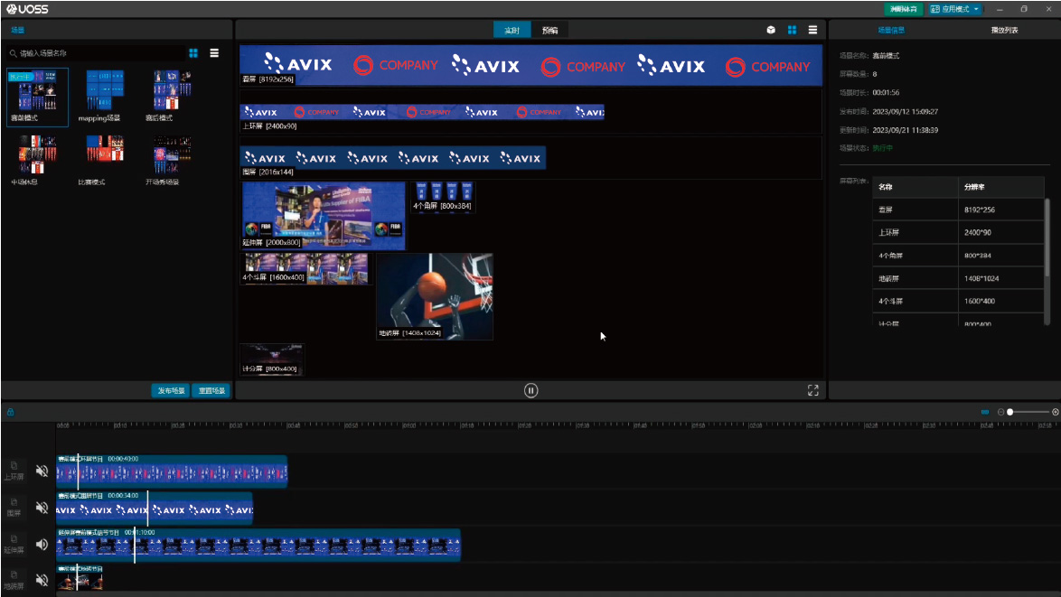Screen dimensions: 1061x597
Task: Switch scene panel to grid view
Action: click(193, 53)
